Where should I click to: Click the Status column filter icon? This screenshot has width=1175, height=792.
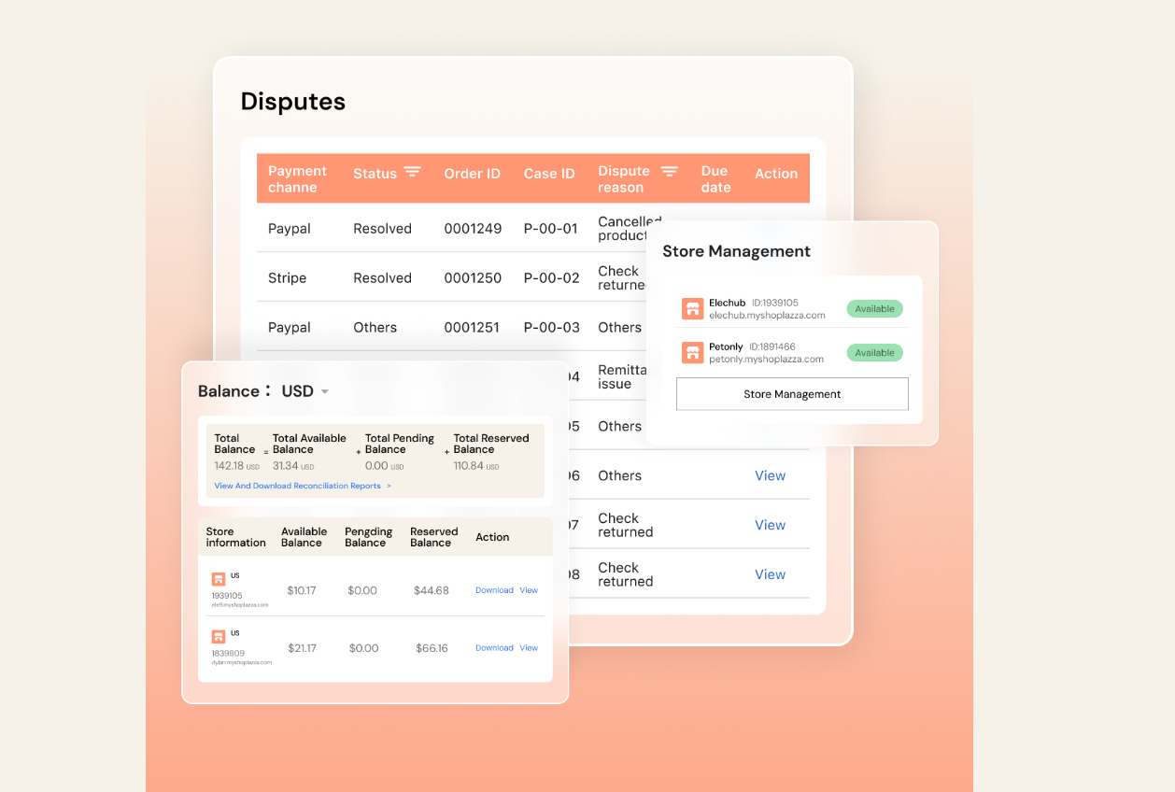tap(412, 172)
